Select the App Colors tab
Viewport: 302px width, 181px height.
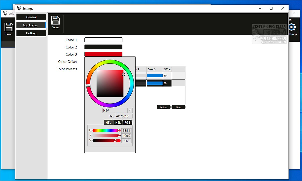tap(31, 25)
